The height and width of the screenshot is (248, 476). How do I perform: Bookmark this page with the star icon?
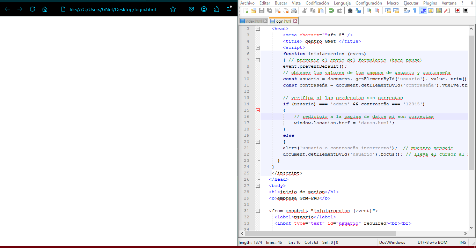tap(173, 9)
